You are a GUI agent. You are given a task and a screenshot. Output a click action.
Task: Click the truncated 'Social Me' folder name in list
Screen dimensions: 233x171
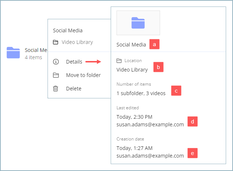pos(36,50)
